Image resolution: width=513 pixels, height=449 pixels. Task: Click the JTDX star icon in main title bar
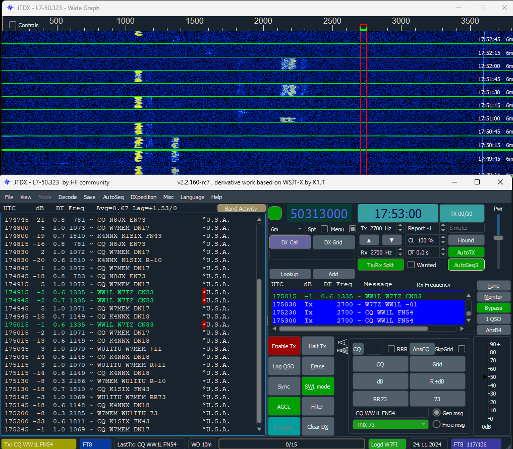(7, 182)
